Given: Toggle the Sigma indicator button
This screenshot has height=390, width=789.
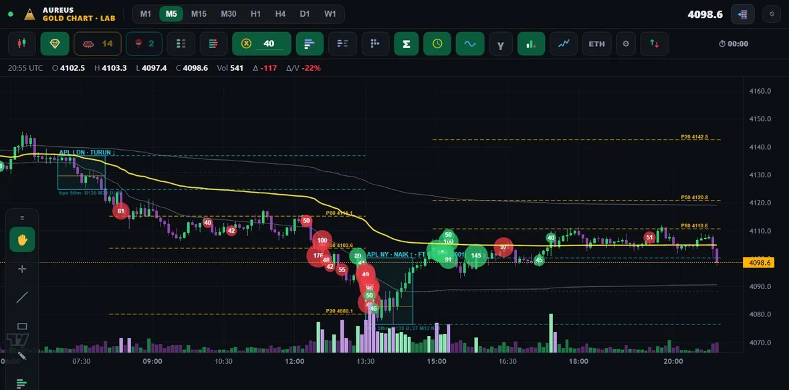Looking at the screenshot, I should (x=406, y=43).
